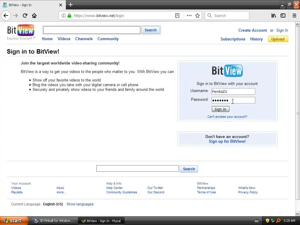
Task: Open page actions three-dot menu
Action: click(189, 16)
